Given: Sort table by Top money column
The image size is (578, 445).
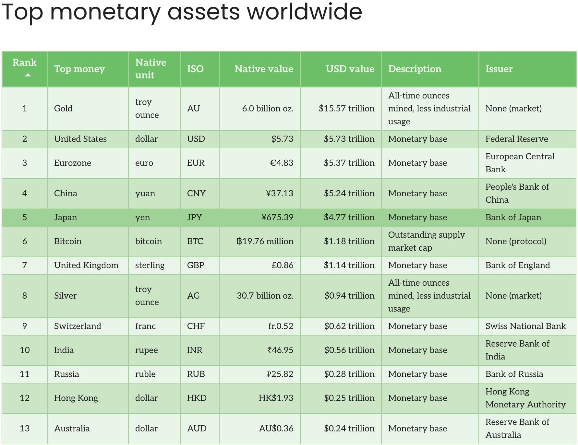Looking at the screenshot, I should pos(88,69).
